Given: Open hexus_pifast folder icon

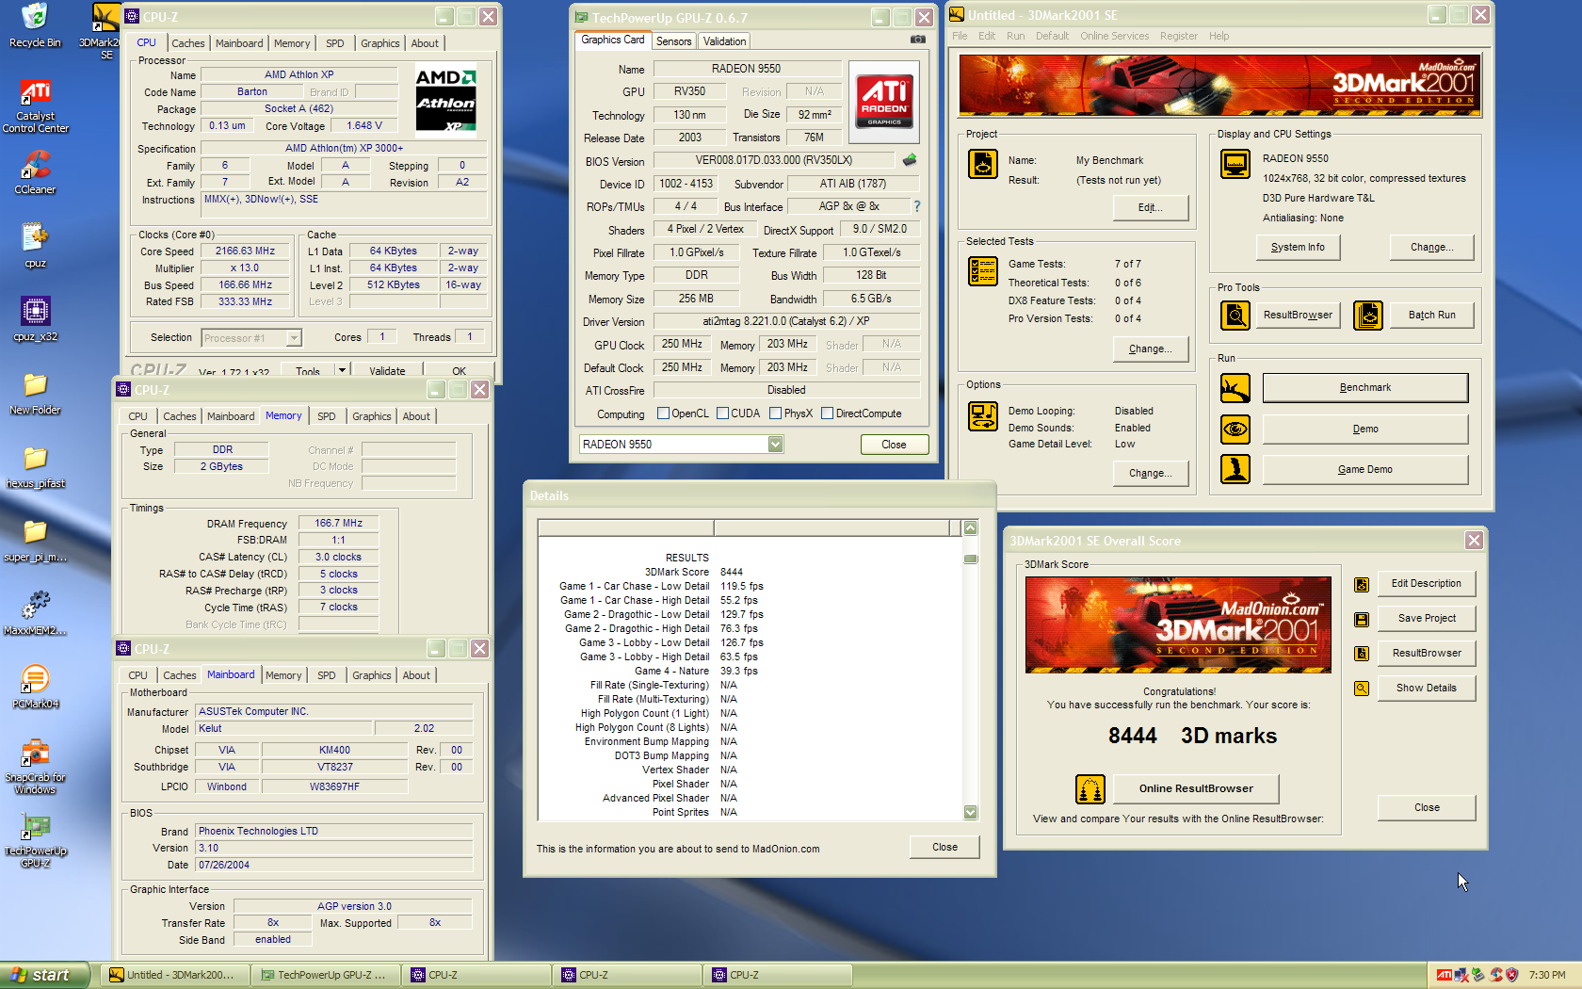Looking at the screenshot, I should coord(35,465).
